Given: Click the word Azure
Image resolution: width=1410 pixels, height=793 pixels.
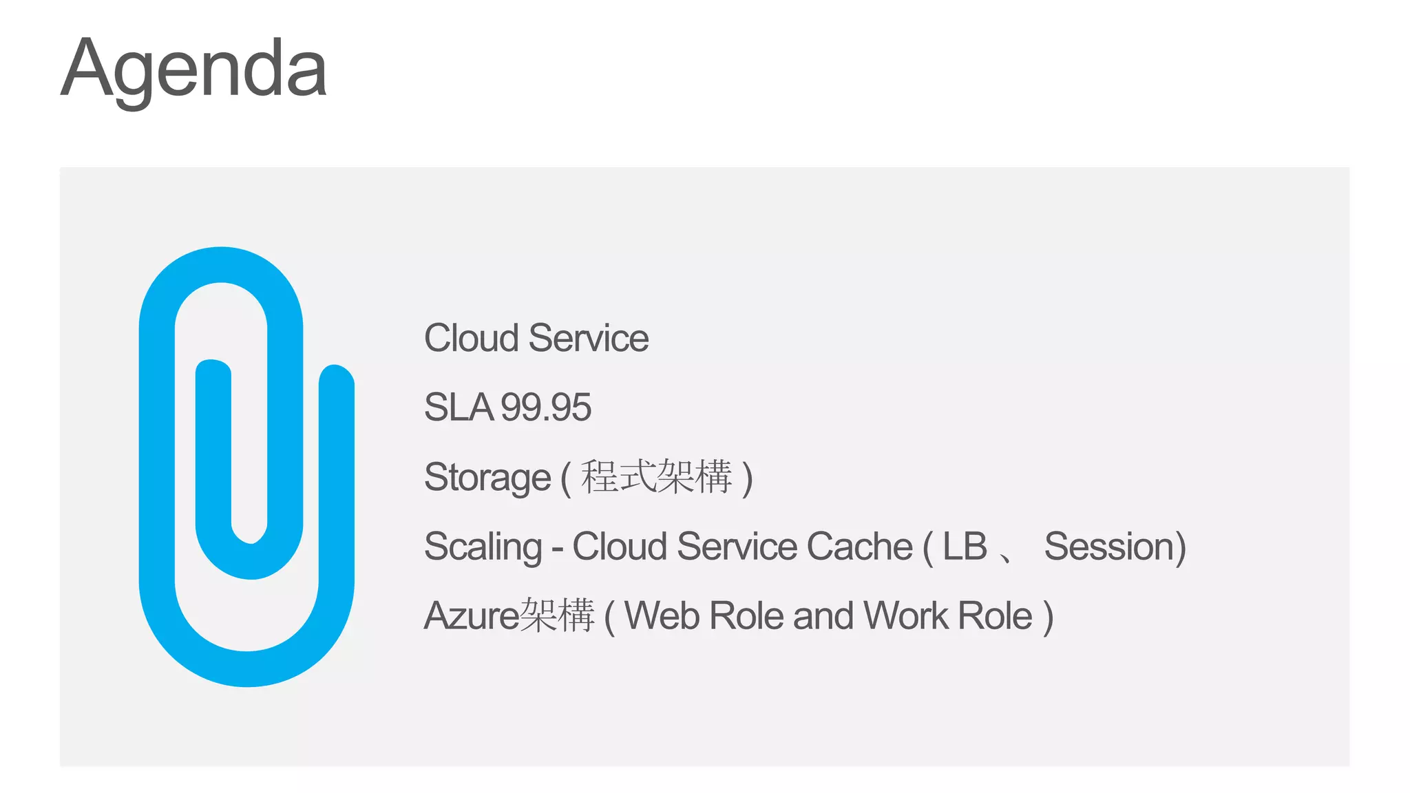Looking at the screenshot, I should pyautogui.click(x=472, y=615).
